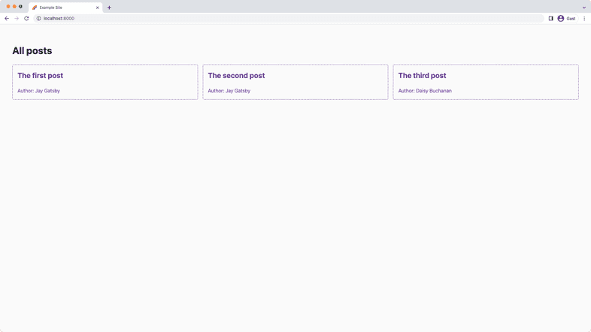Open "The second post" link
Viewport: 591px width, 332px height.
(x=236, y=76)
